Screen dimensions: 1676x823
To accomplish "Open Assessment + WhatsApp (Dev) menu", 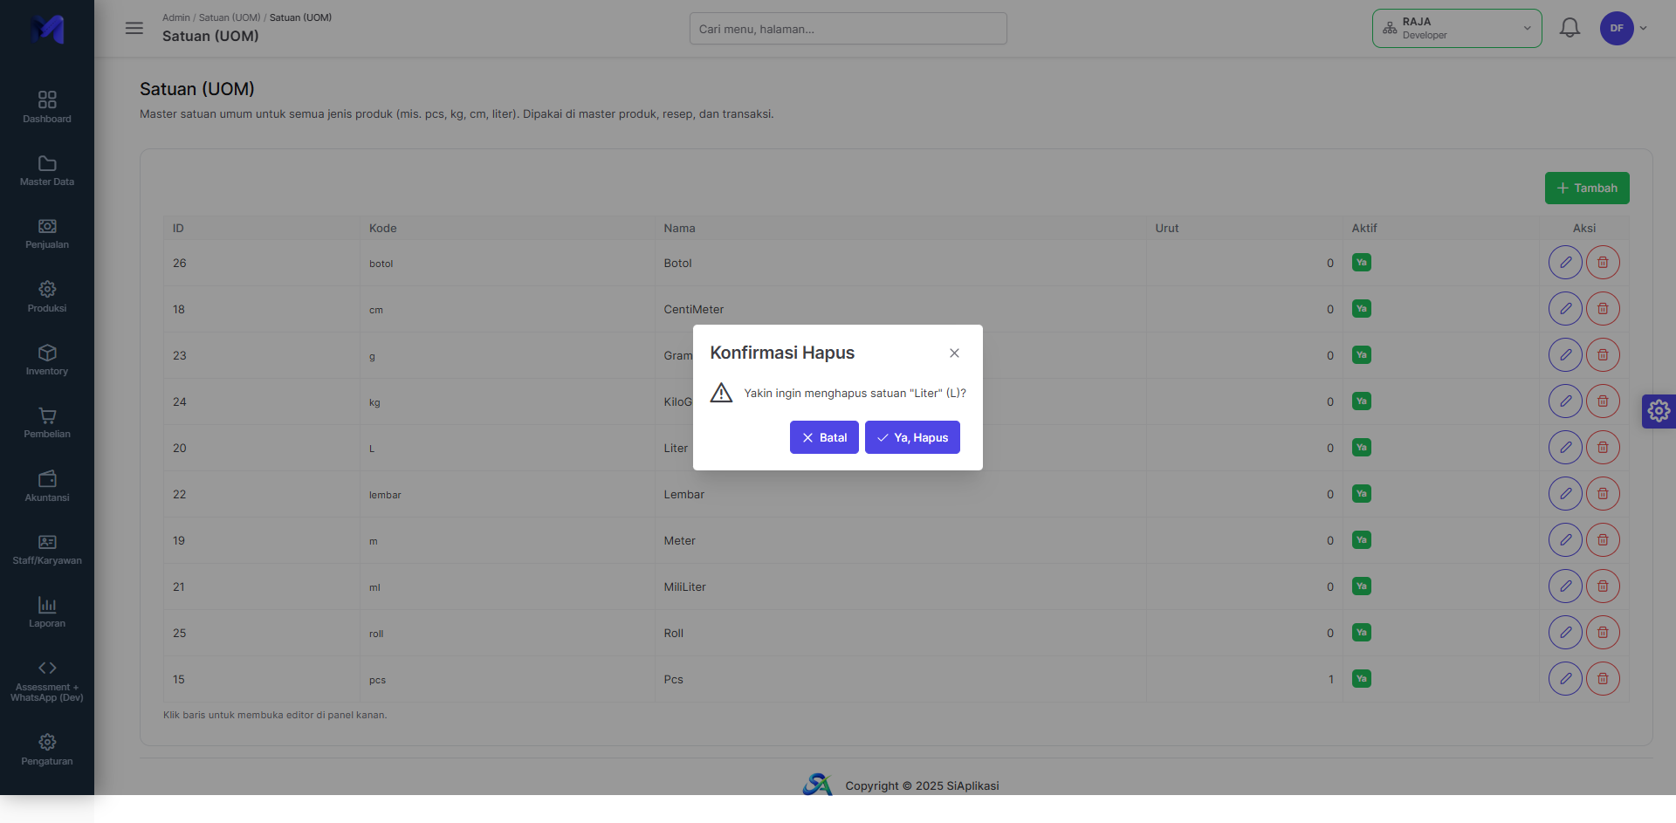I will pyautogui.click(x=47, y=681).
